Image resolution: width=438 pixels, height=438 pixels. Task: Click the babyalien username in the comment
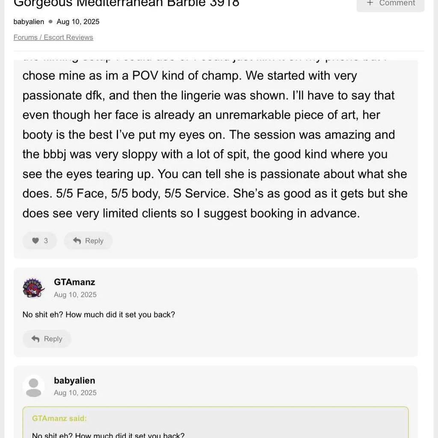74,381
